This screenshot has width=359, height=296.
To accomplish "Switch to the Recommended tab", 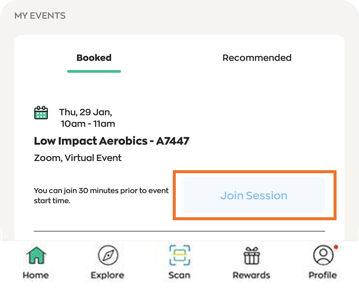I will [257, 58].
